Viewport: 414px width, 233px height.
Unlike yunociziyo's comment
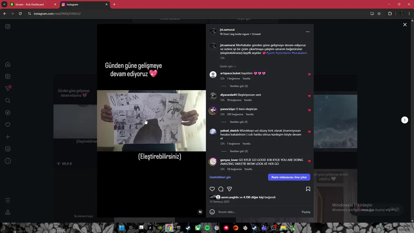(x=309, y=110)
